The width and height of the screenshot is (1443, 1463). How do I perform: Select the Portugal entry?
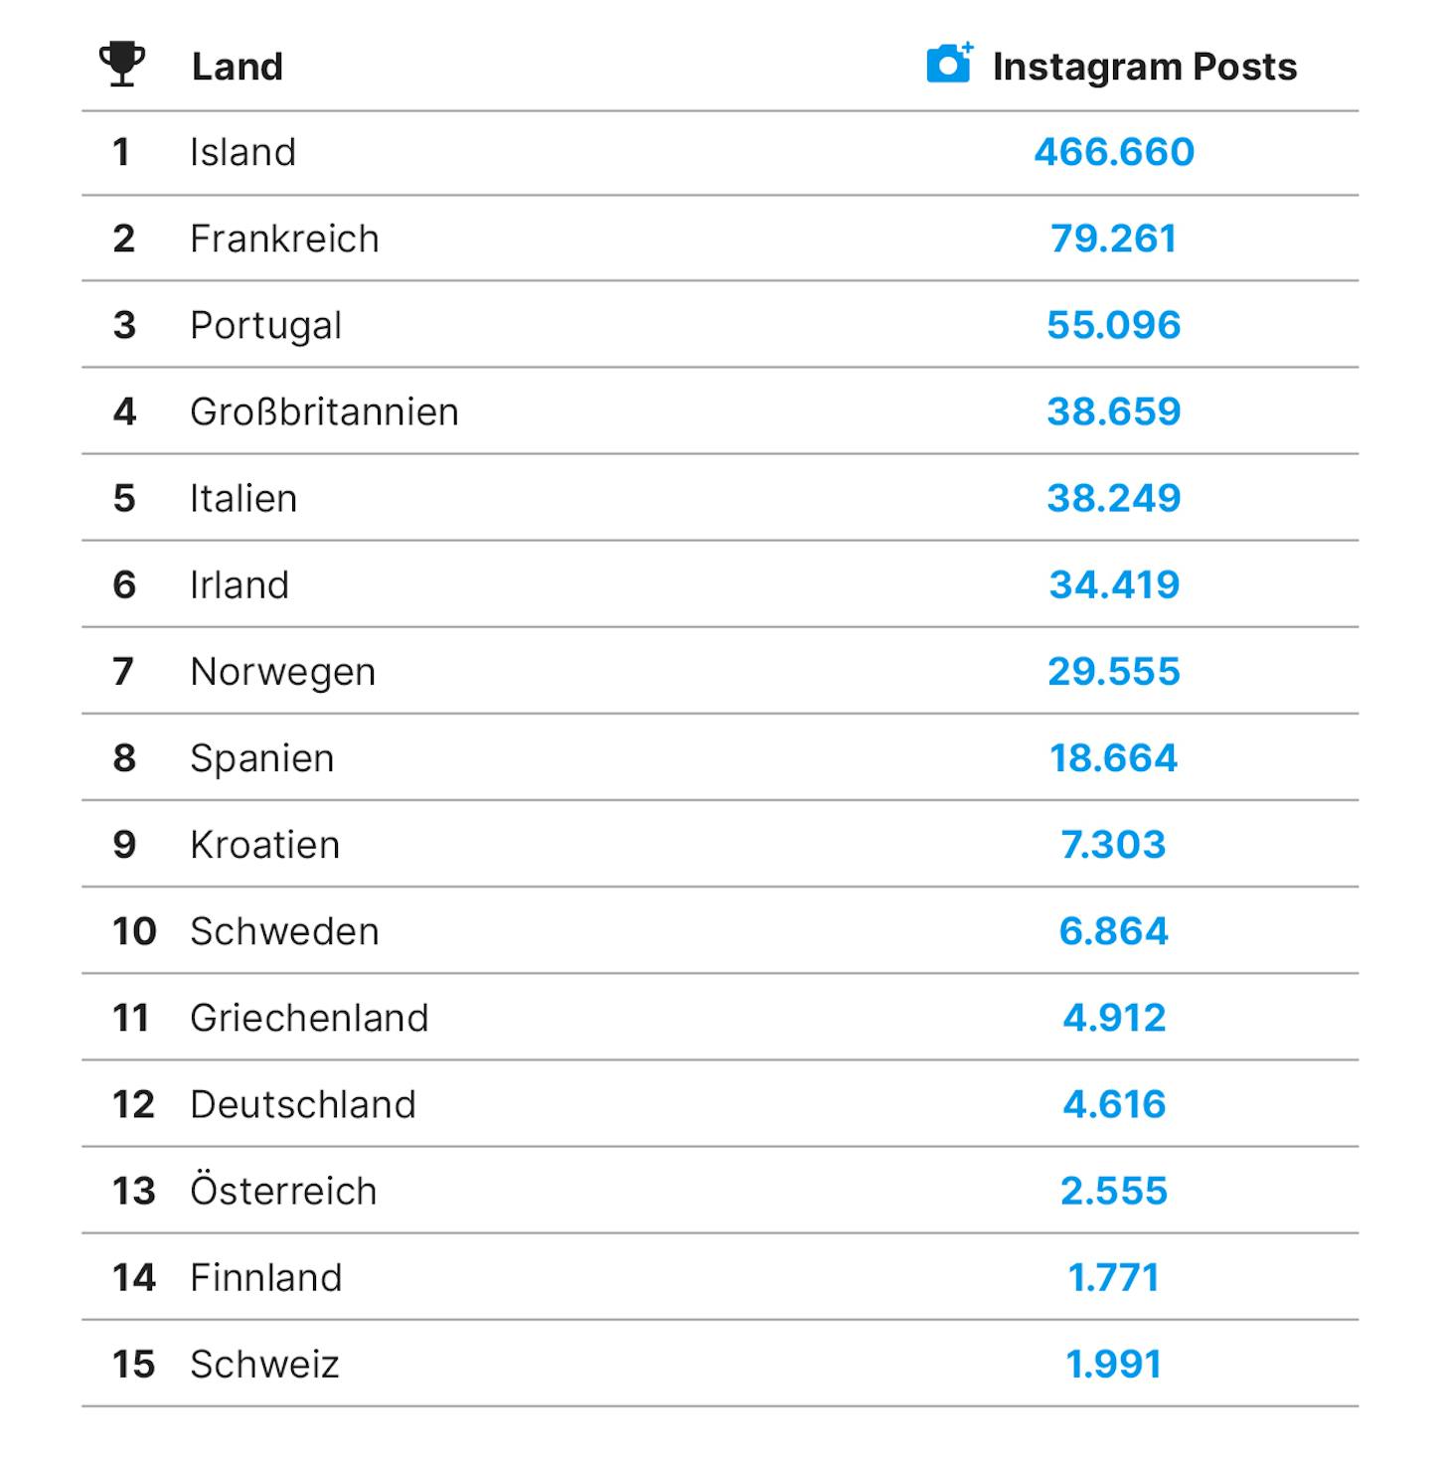[266, 326]
